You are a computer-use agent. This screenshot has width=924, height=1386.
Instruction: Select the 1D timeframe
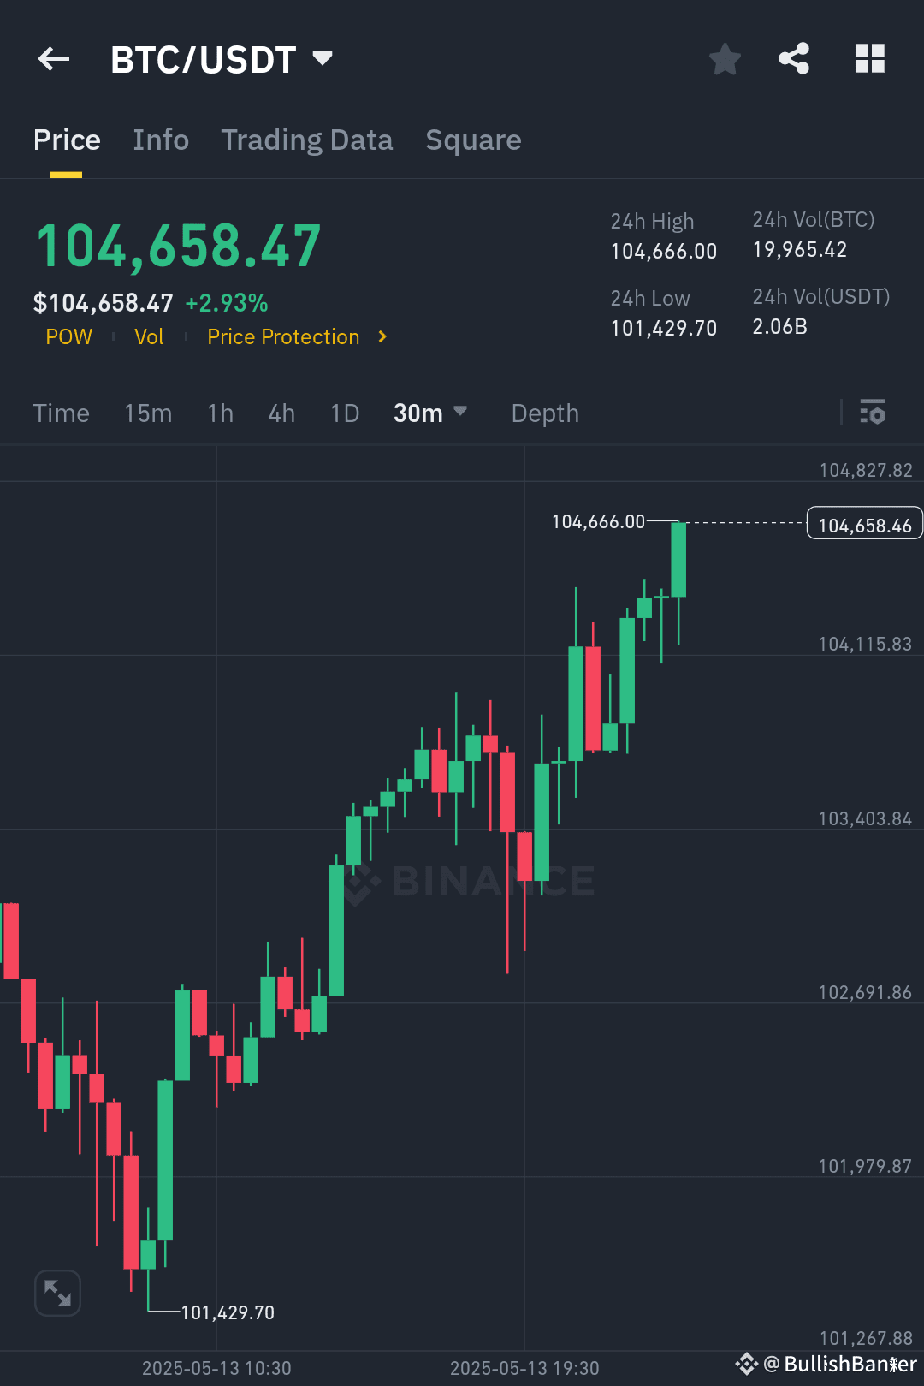pos(344,413)
